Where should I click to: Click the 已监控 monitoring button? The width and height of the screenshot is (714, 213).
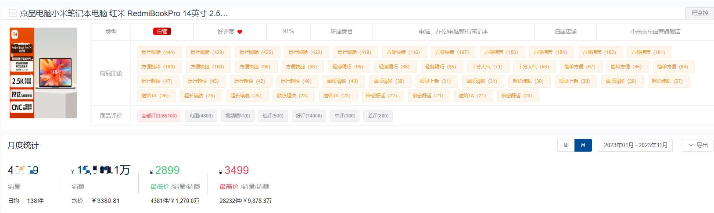[700, 13]
